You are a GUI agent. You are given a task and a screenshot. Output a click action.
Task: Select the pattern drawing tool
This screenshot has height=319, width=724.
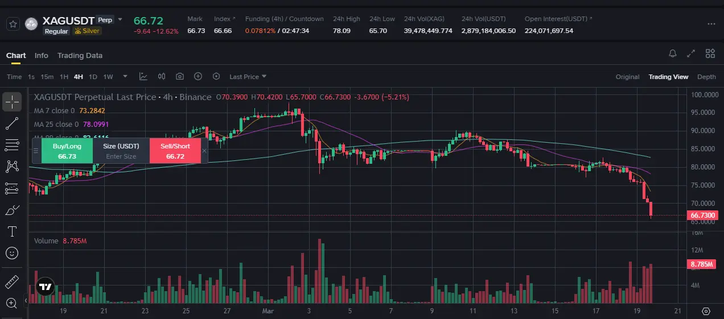click(12, 166)
